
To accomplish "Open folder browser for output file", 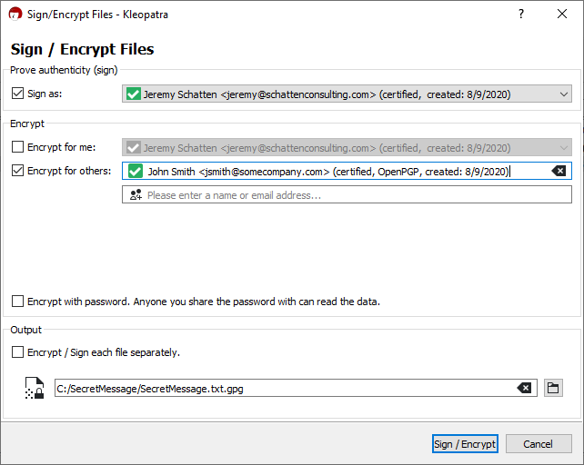I will (x=553, y=388).
